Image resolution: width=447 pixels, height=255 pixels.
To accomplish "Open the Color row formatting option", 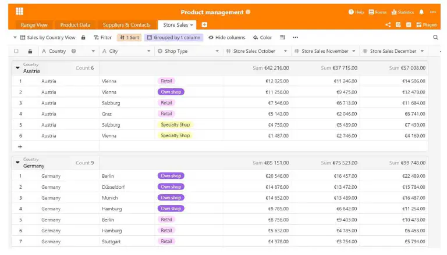I will (x=262, y=38).
